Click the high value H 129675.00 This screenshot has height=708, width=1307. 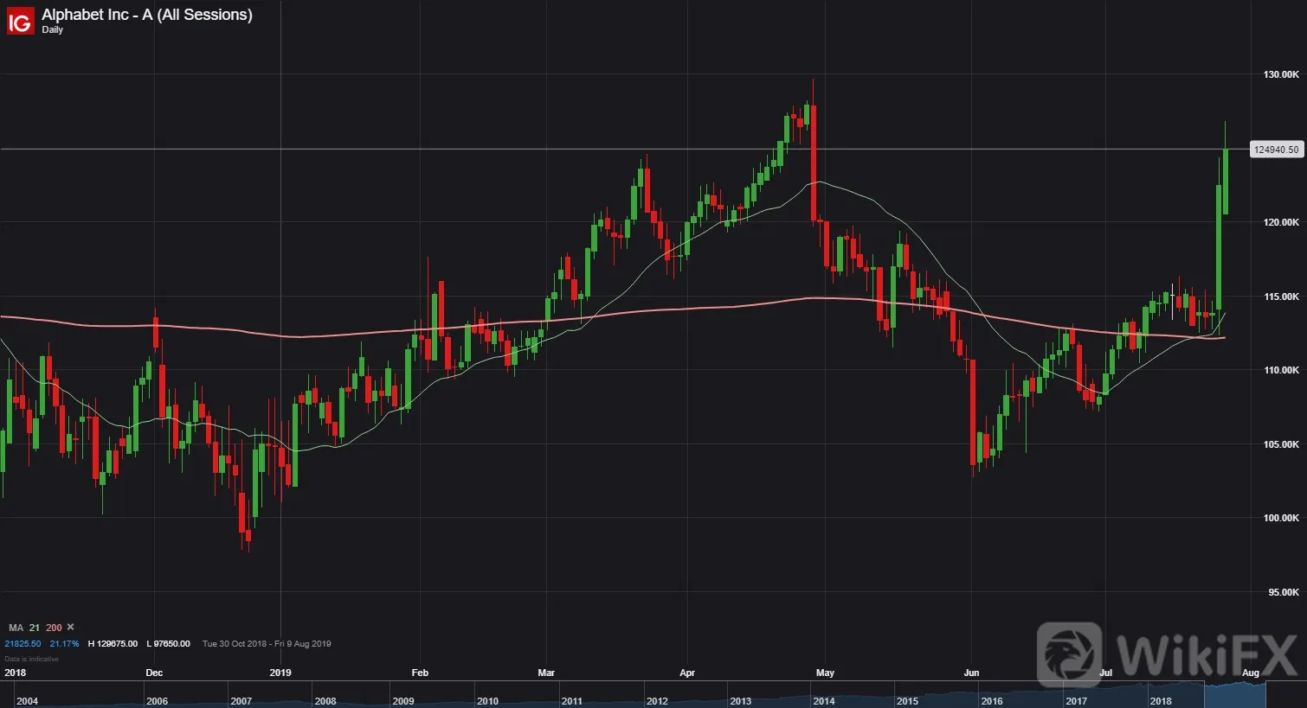pyautogui.click(x=113, y=644)
